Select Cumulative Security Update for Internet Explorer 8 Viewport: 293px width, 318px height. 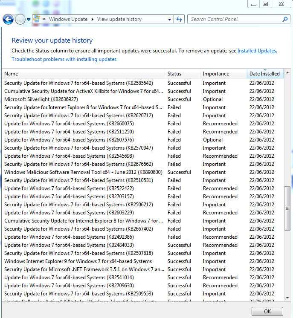tap(142, 221)
